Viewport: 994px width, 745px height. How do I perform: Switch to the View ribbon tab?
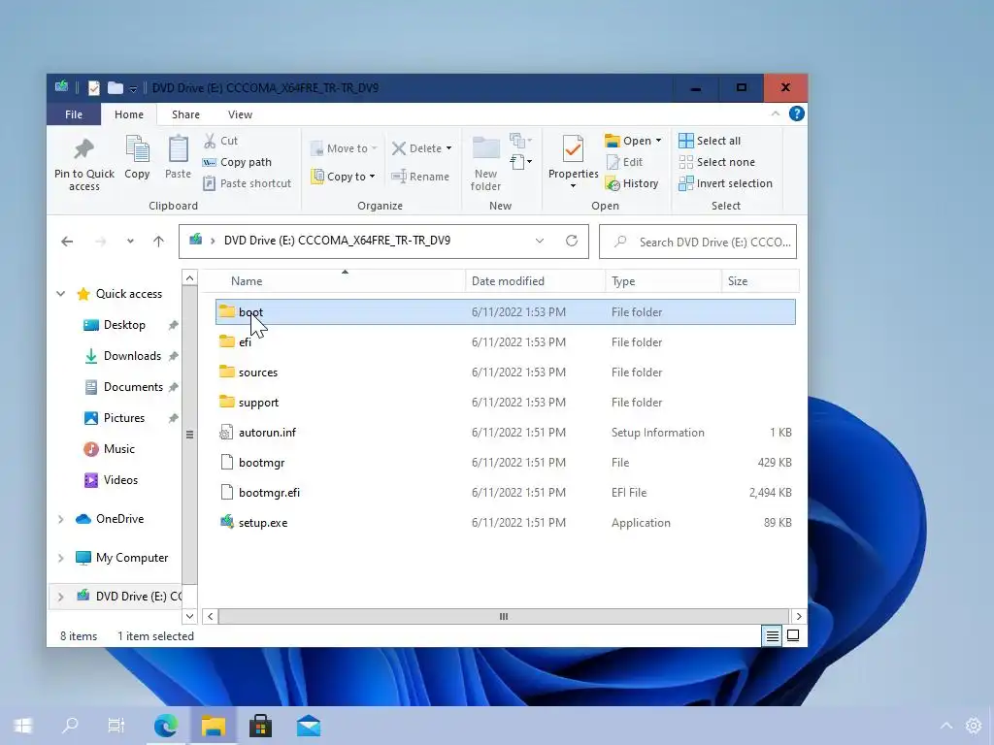point(241,114)
